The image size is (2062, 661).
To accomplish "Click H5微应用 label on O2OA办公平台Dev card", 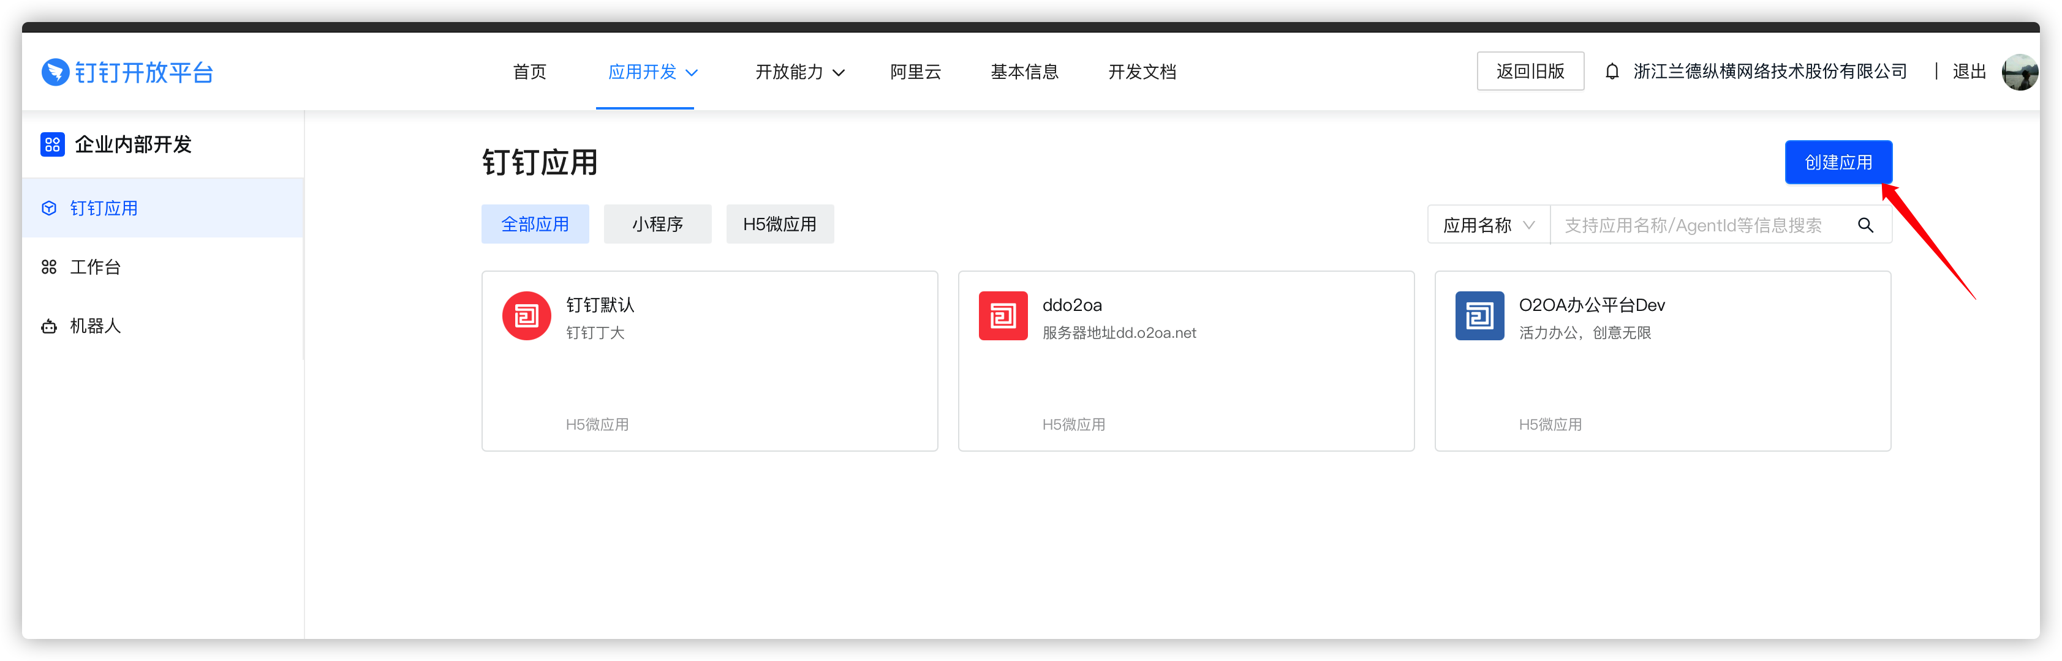I will [1550, 424].
